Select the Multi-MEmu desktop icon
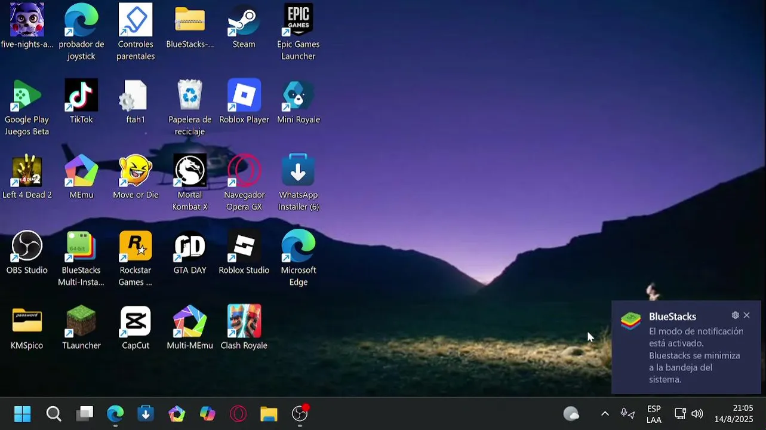Screen dimensions: 766x430 190,327
